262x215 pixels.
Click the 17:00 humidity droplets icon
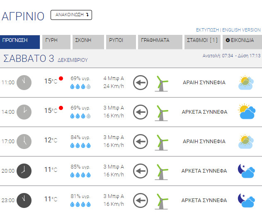pyautogui.click(x=80, y=145)
